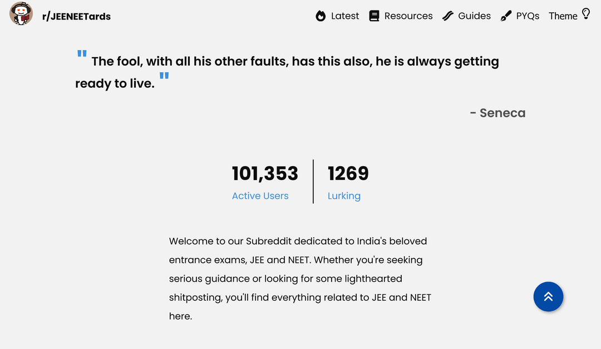Open the r/JEENEETards home title link

pyautogui.click(x=76, y=17)
